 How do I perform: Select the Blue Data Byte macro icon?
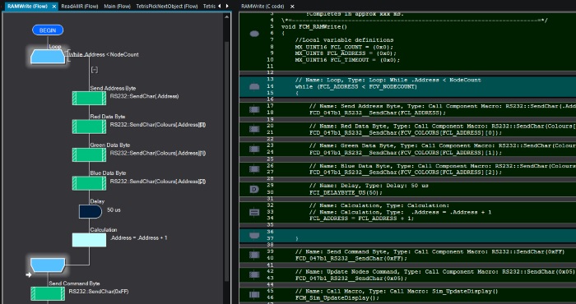pos(89,183)
